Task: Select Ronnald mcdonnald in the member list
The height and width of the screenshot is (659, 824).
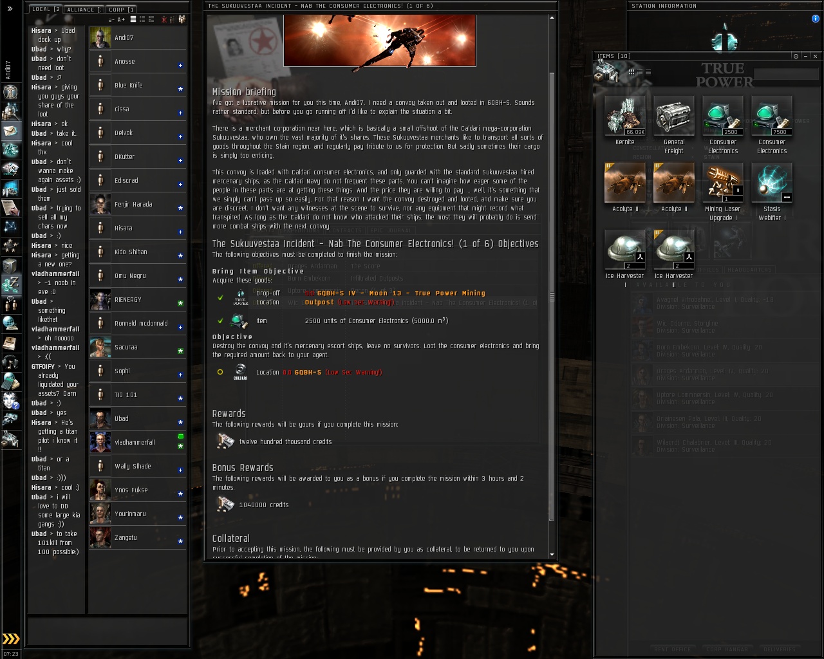Action: (x=138, y=323)
